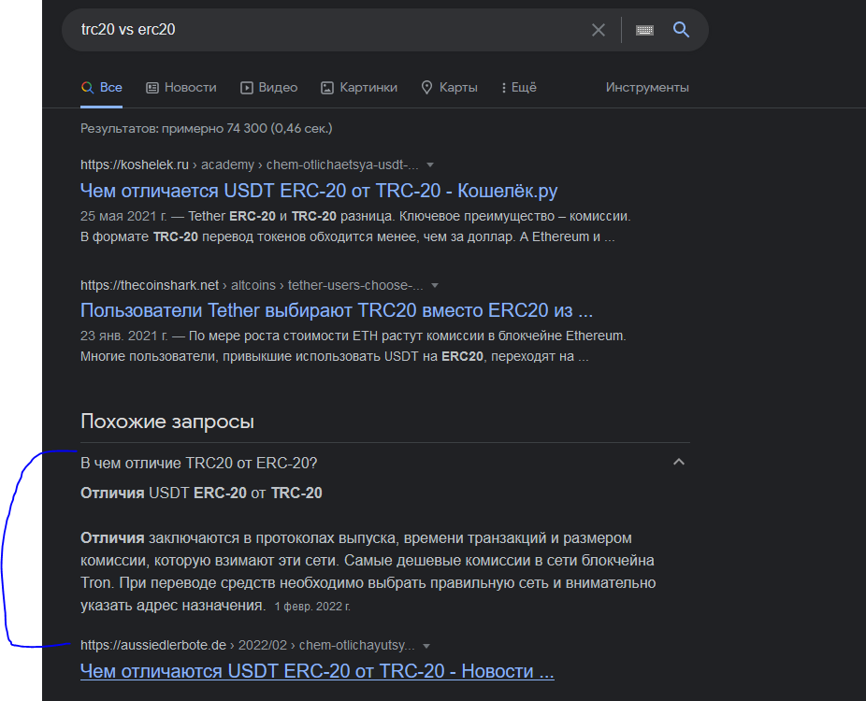This screenshot has width=866, height=701.
Task: Switch to the Новости tab icon
Action: point(152,87)
